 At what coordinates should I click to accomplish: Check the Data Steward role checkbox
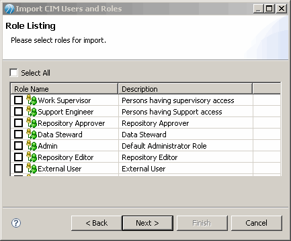click(x=18, y=135)
